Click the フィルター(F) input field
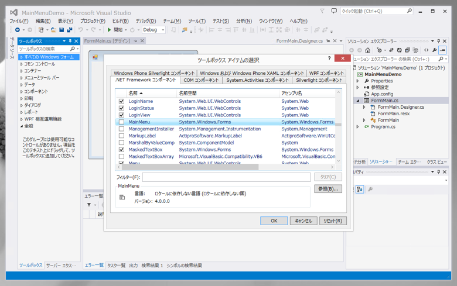 [227, 177]
